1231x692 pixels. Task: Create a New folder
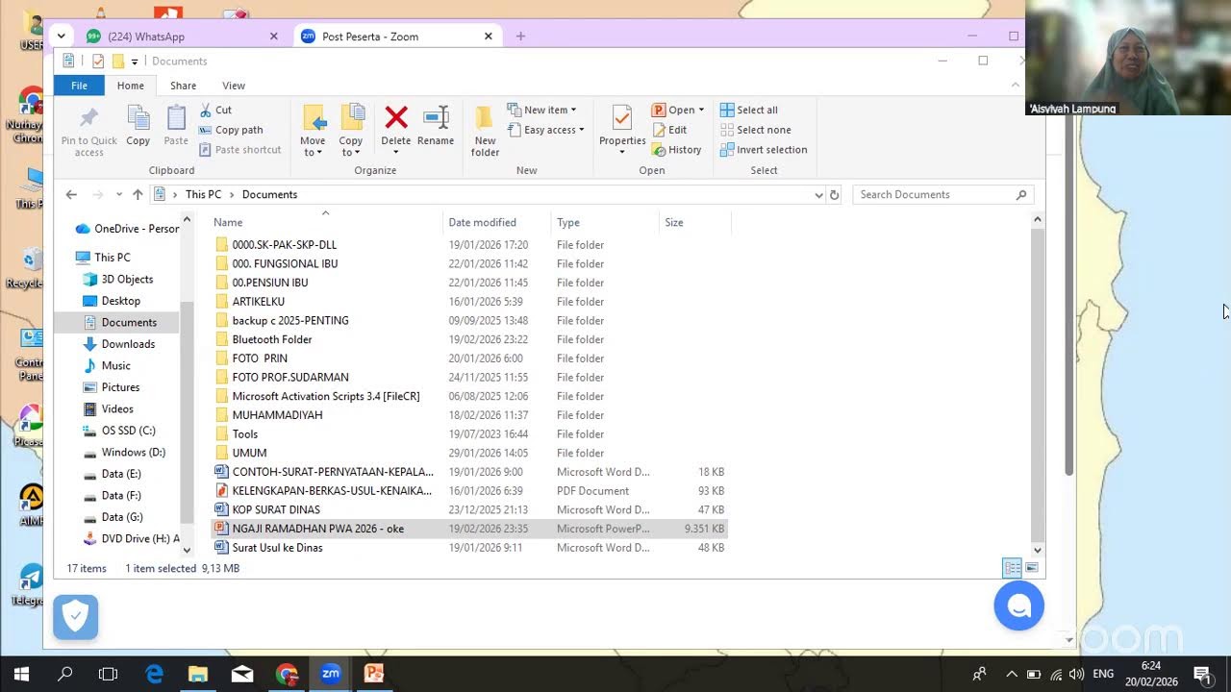point(485,131)
